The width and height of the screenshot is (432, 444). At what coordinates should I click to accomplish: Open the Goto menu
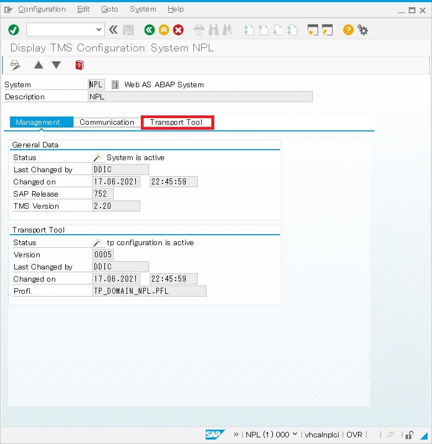click(x=109, y=9)
